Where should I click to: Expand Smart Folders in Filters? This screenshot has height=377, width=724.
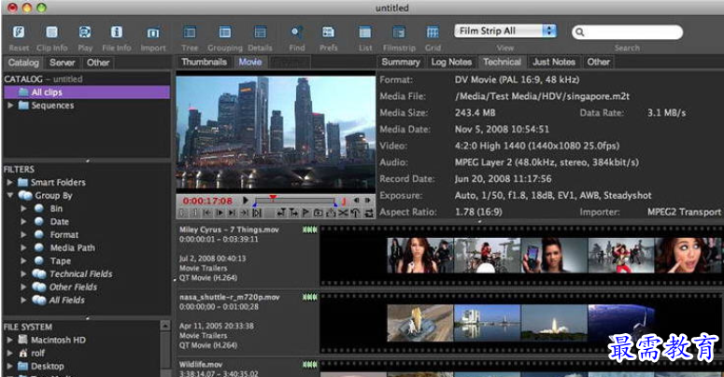point(10,182)
